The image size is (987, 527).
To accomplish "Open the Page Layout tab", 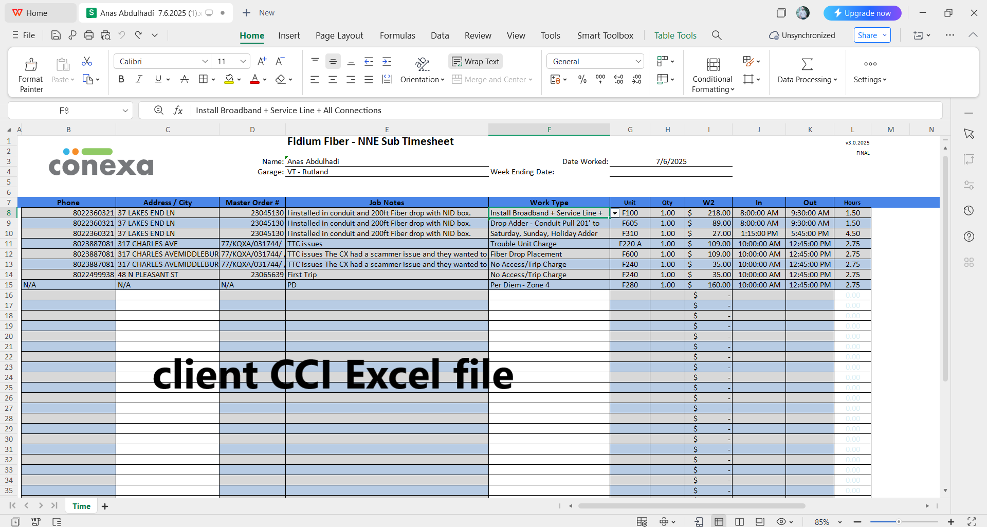I will point(339,35).
